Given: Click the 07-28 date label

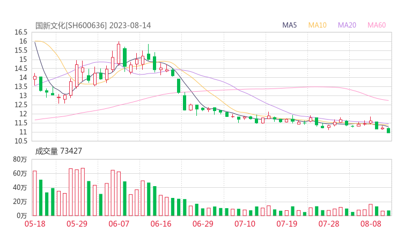Looking at the screenshot, I should 329,224.
